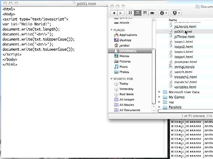Expand the Parallels folder

pos(159,107)
